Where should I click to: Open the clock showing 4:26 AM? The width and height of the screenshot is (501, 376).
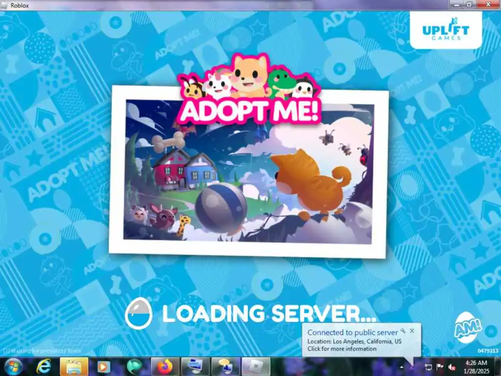tap(476, 363)
